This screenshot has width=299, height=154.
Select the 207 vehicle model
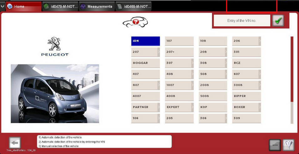pos(146,52)
